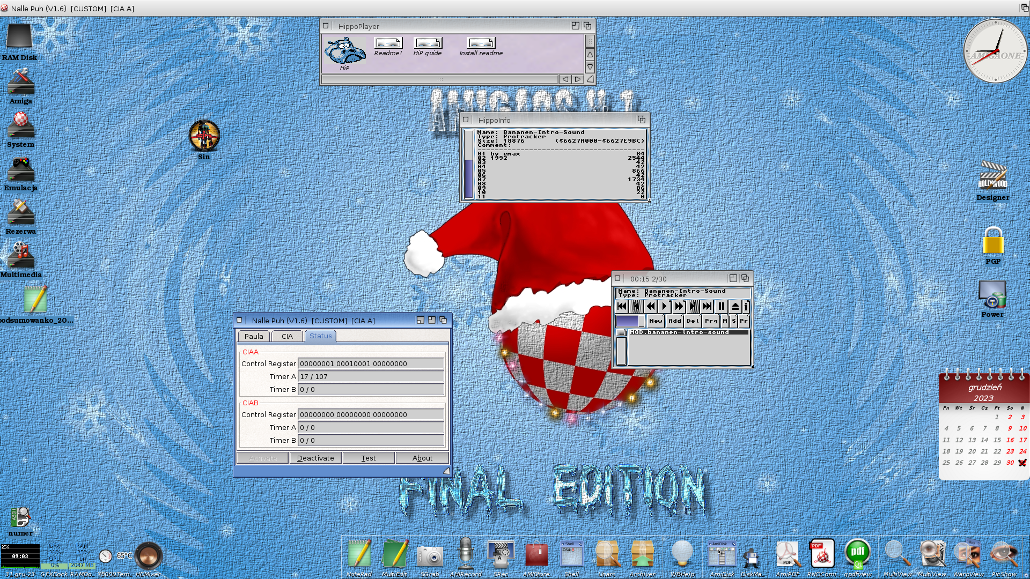Click the next pattern button in HippoPlayer
Viewport: 1030px width, 579px height.
(693, 306)
